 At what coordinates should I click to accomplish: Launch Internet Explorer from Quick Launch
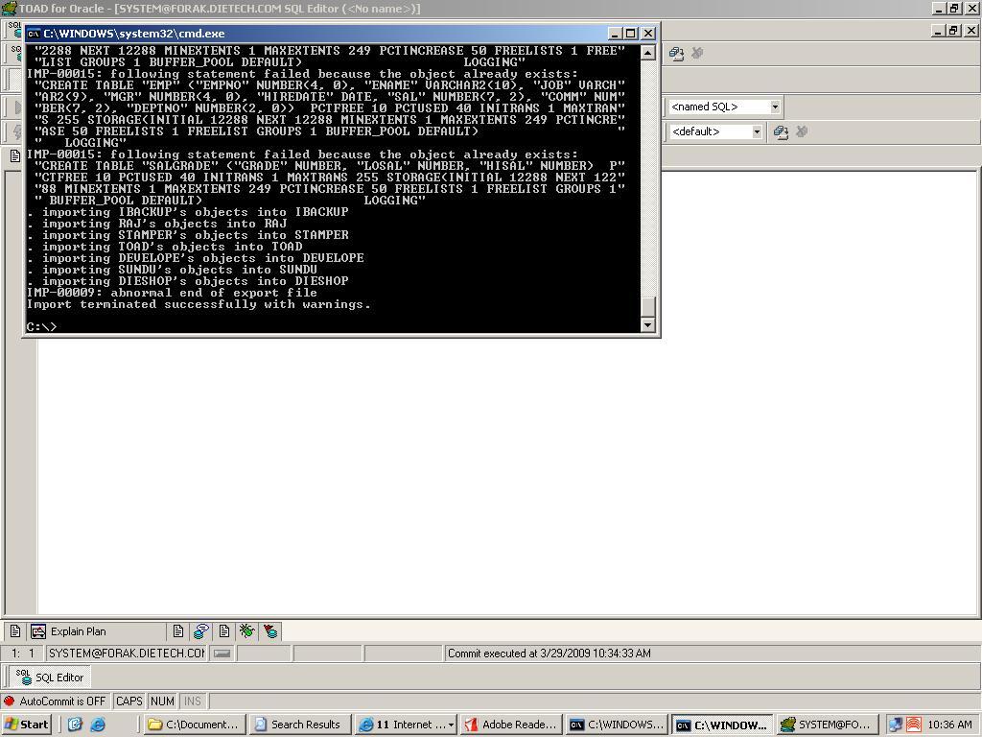(98, 725)
